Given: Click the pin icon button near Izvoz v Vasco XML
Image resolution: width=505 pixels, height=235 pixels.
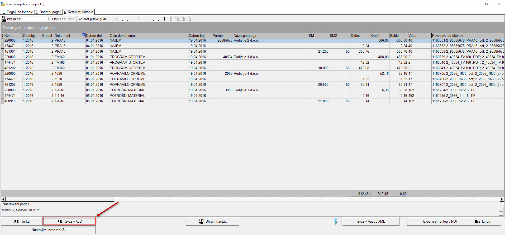Looking at the screenshot, I should [x=336, y=221].
